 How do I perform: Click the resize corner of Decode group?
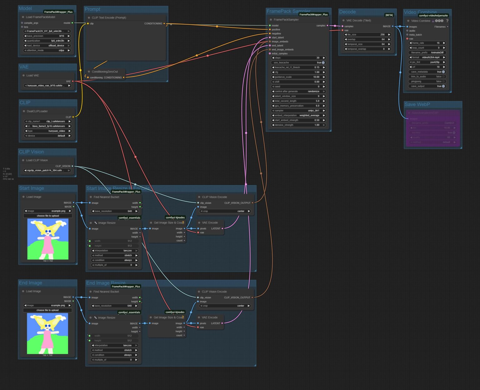[395, 54]
